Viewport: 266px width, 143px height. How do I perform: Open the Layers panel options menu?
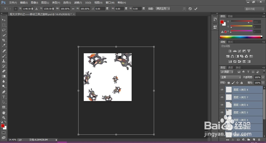(x=263, y=68)
